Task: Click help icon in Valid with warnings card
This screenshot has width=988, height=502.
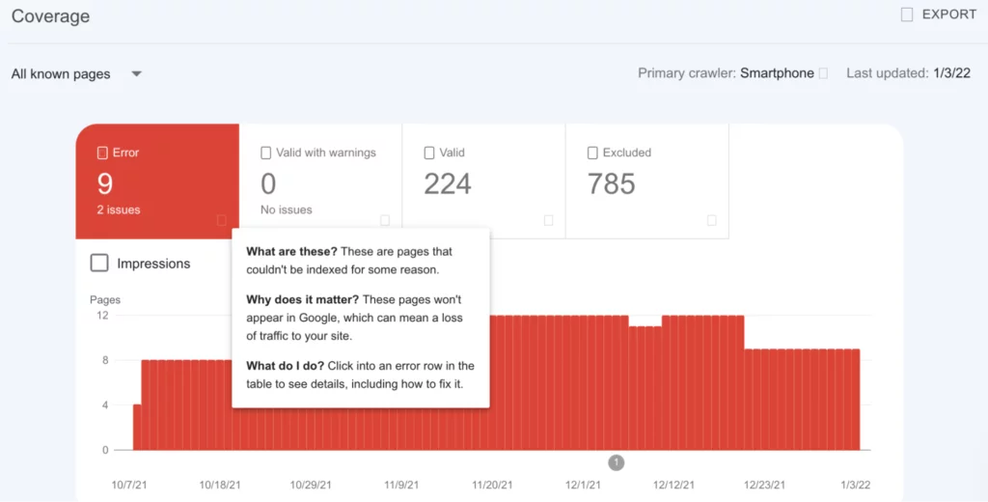Action: click(x=385, y=220)
